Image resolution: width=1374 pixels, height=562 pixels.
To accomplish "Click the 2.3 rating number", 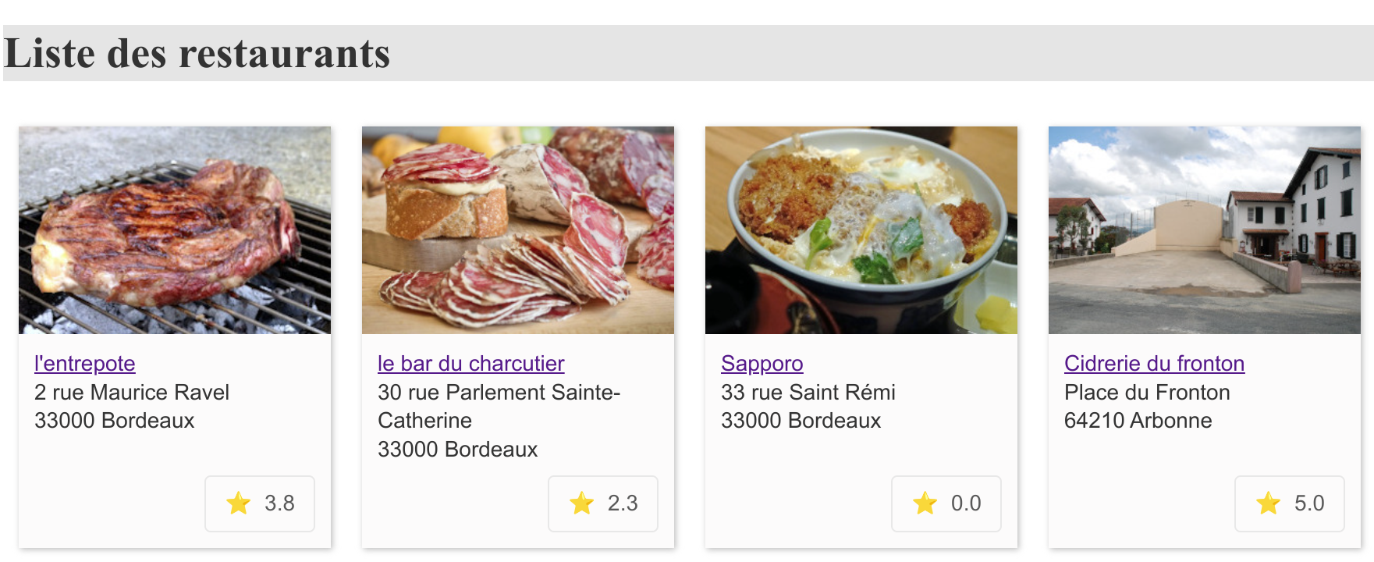I will 623,503.
